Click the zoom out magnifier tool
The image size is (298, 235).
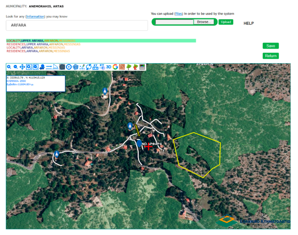tap(16, 67)
